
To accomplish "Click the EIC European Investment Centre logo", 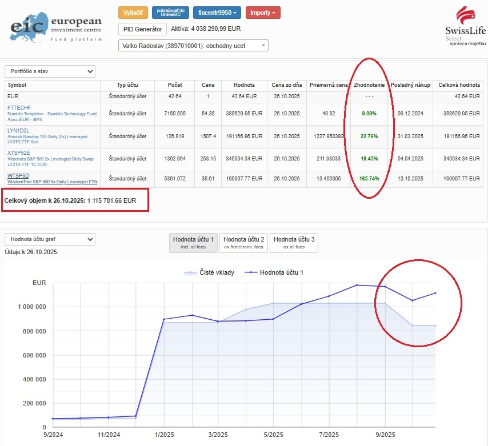I will 55,27.
